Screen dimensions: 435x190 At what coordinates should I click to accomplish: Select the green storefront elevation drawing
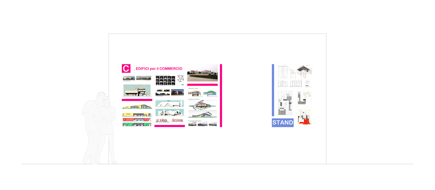[x=137, y=124]
